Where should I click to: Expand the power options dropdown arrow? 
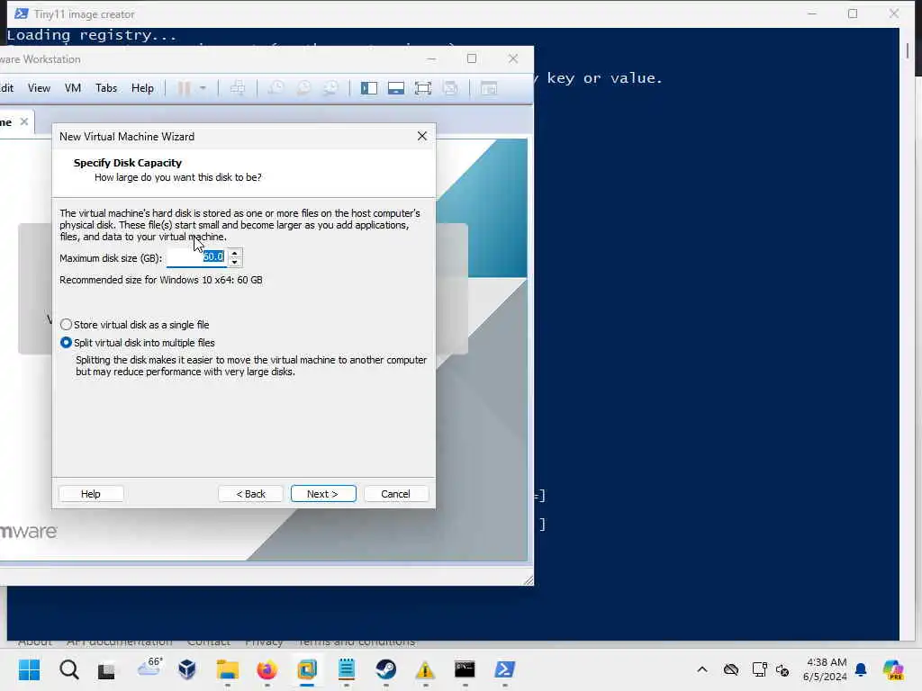click(203, 88)
